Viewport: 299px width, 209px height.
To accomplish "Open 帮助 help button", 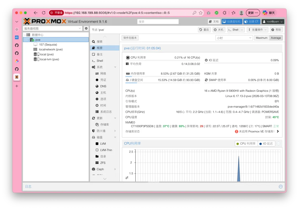I will click(x=276, y=30).
